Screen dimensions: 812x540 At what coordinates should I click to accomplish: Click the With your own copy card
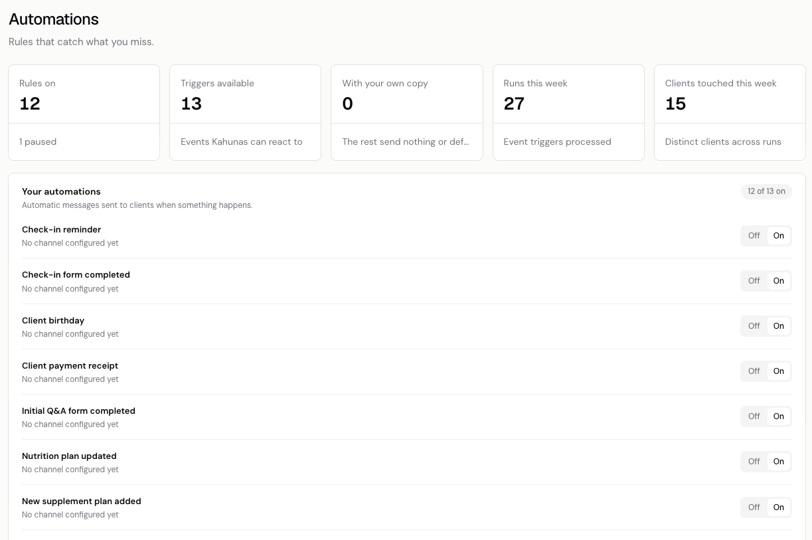pos(407,112)
